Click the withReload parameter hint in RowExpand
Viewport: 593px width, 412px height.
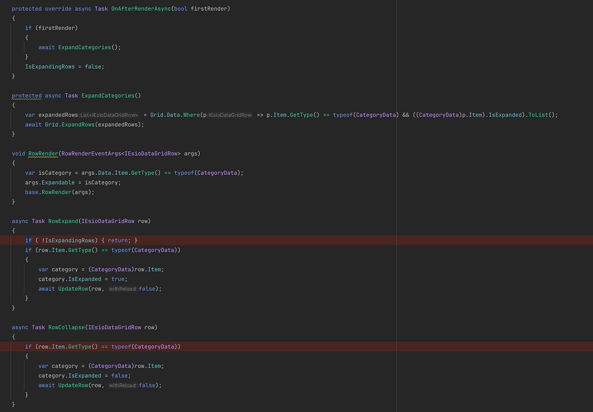coord(122,288)
